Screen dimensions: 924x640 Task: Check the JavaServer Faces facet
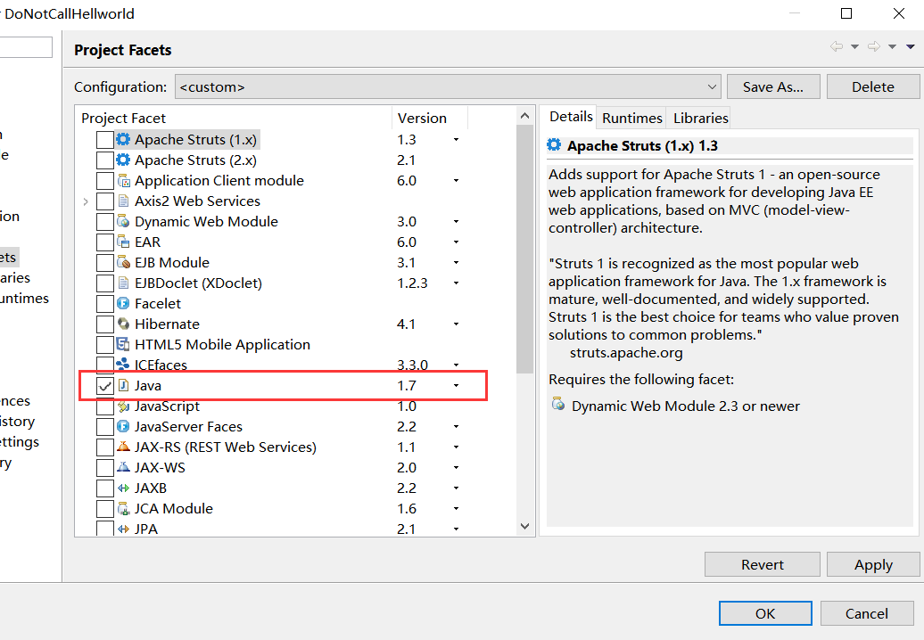[x=105, y=427]
